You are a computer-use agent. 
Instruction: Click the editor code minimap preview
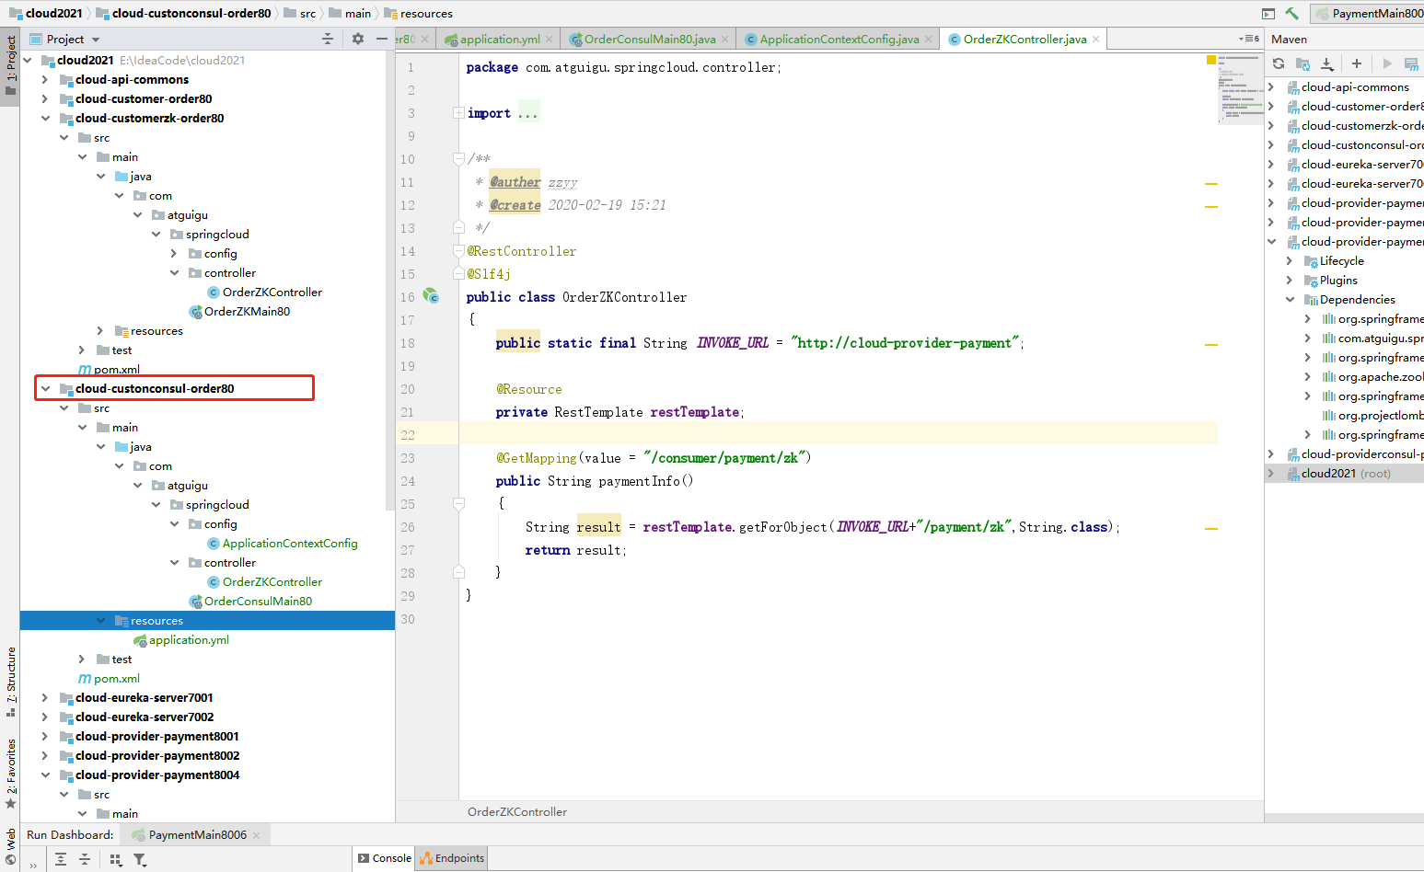point(1241,89)
